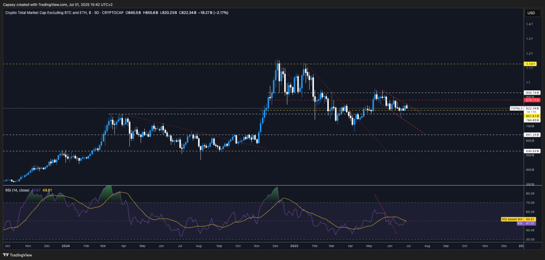Click the 30.00 RSI scale tick
Viewport: 545px width, 260px height.
pyautogui.click(x=531, y=239)
